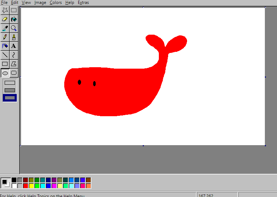Choose the Pencil tool

5,37
